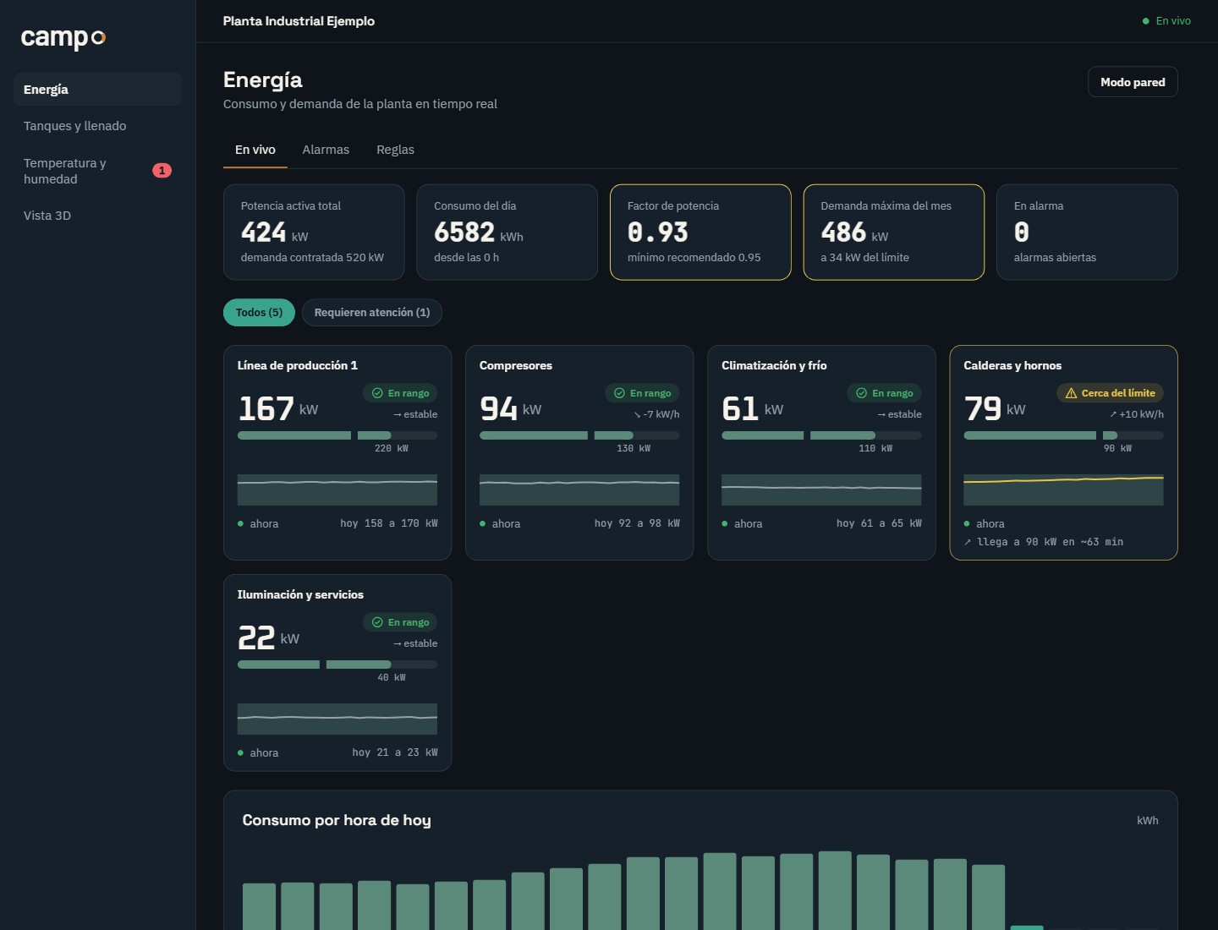Image resolution: width=1218 pixels, height=930 pixels.
Task: Click the alert badge on Temperatura y humedad
Action: point(162,171)
